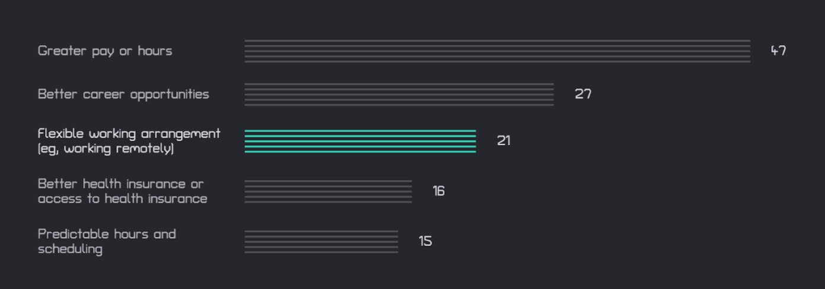Image resolution: width=825 pixels, height=289 pixels.
Task: Click the word 'hours' in the top label
Action: (155, 51)
